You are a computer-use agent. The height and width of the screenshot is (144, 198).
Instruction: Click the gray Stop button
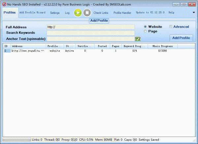[87, 13]
